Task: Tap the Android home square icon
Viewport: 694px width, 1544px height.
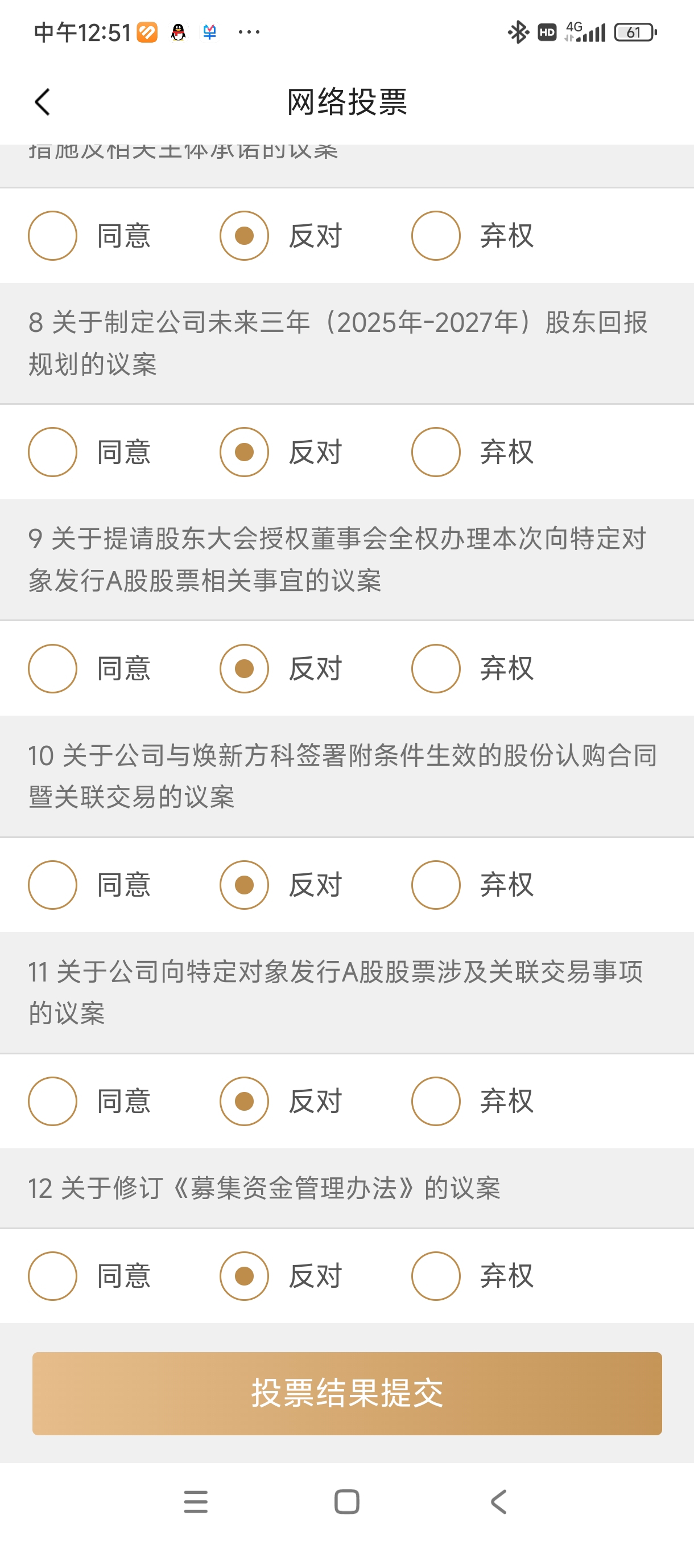Action: click(346, 1501)
